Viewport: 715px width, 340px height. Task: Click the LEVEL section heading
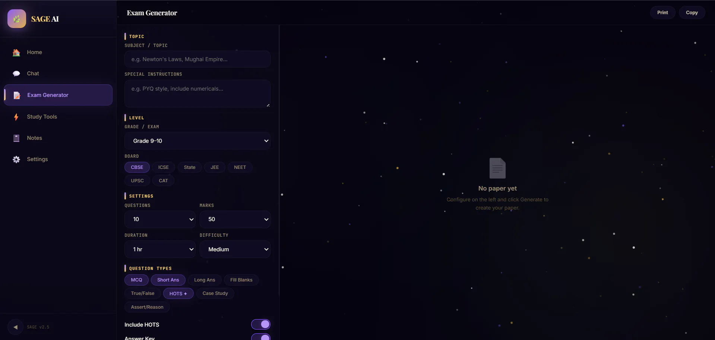pos(136,118)
